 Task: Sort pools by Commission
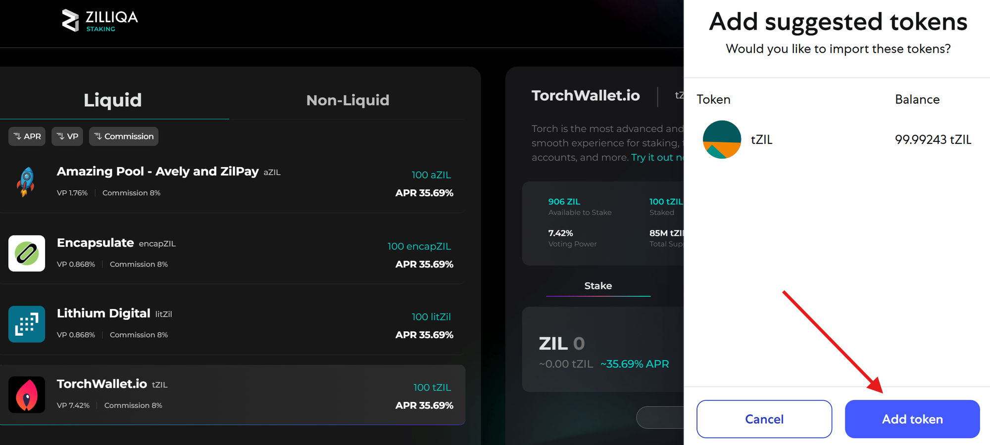click(x=124, y=136)
